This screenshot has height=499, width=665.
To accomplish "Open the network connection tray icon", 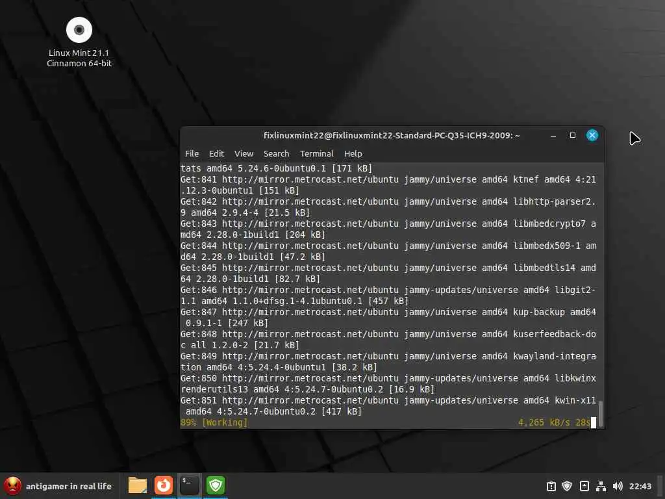I will click(601, 486).
